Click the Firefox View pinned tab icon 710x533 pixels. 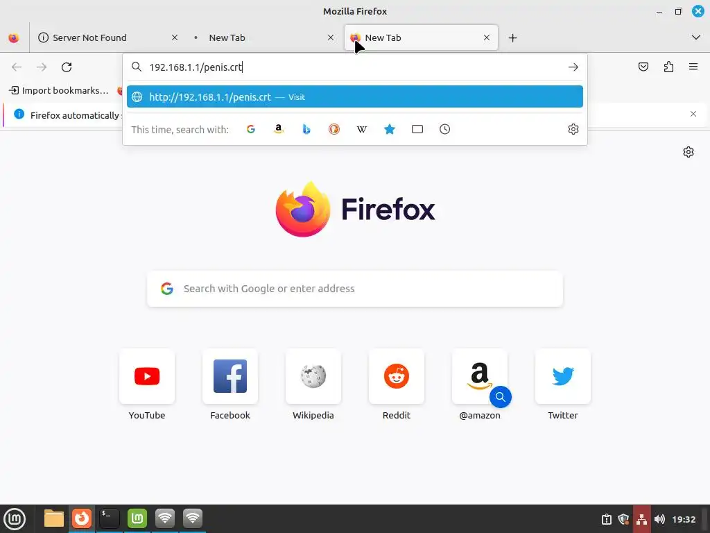coord(14,37)
